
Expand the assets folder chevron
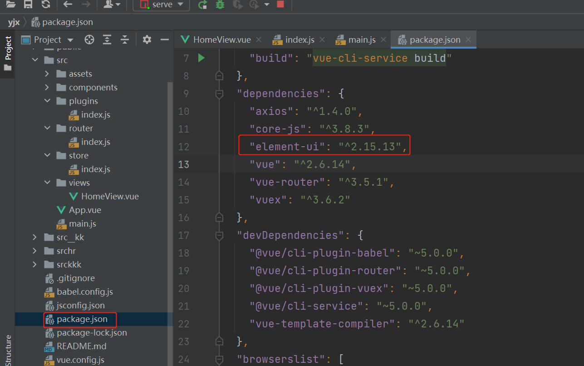point(47,74)
